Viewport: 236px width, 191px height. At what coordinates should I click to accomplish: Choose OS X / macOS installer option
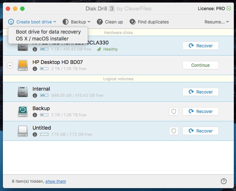[x=42, y=38]
